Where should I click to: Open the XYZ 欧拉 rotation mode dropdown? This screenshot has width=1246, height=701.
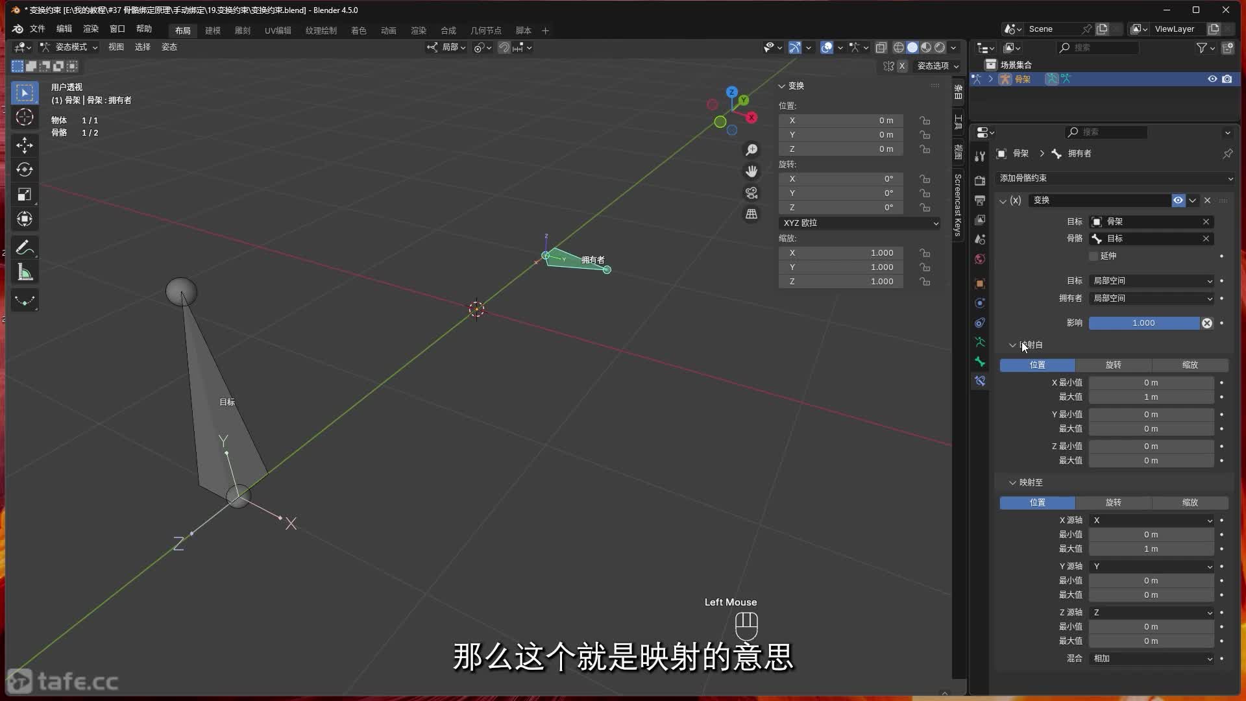click(x=860, y=223)
